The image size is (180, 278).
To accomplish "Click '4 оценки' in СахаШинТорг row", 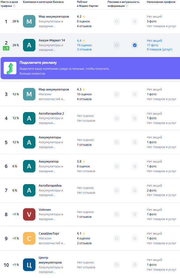I will pos(83,239).
